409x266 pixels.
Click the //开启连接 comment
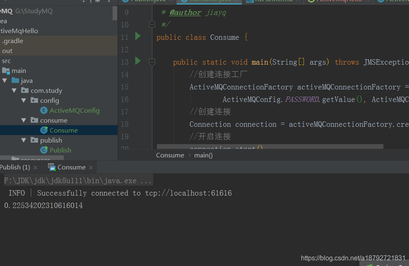coord(210,137)
